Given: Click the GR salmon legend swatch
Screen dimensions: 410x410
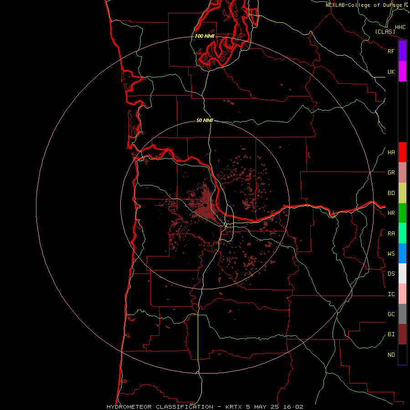Looking at the screenshot, I should pyautogui.click(x=402, y=173).
